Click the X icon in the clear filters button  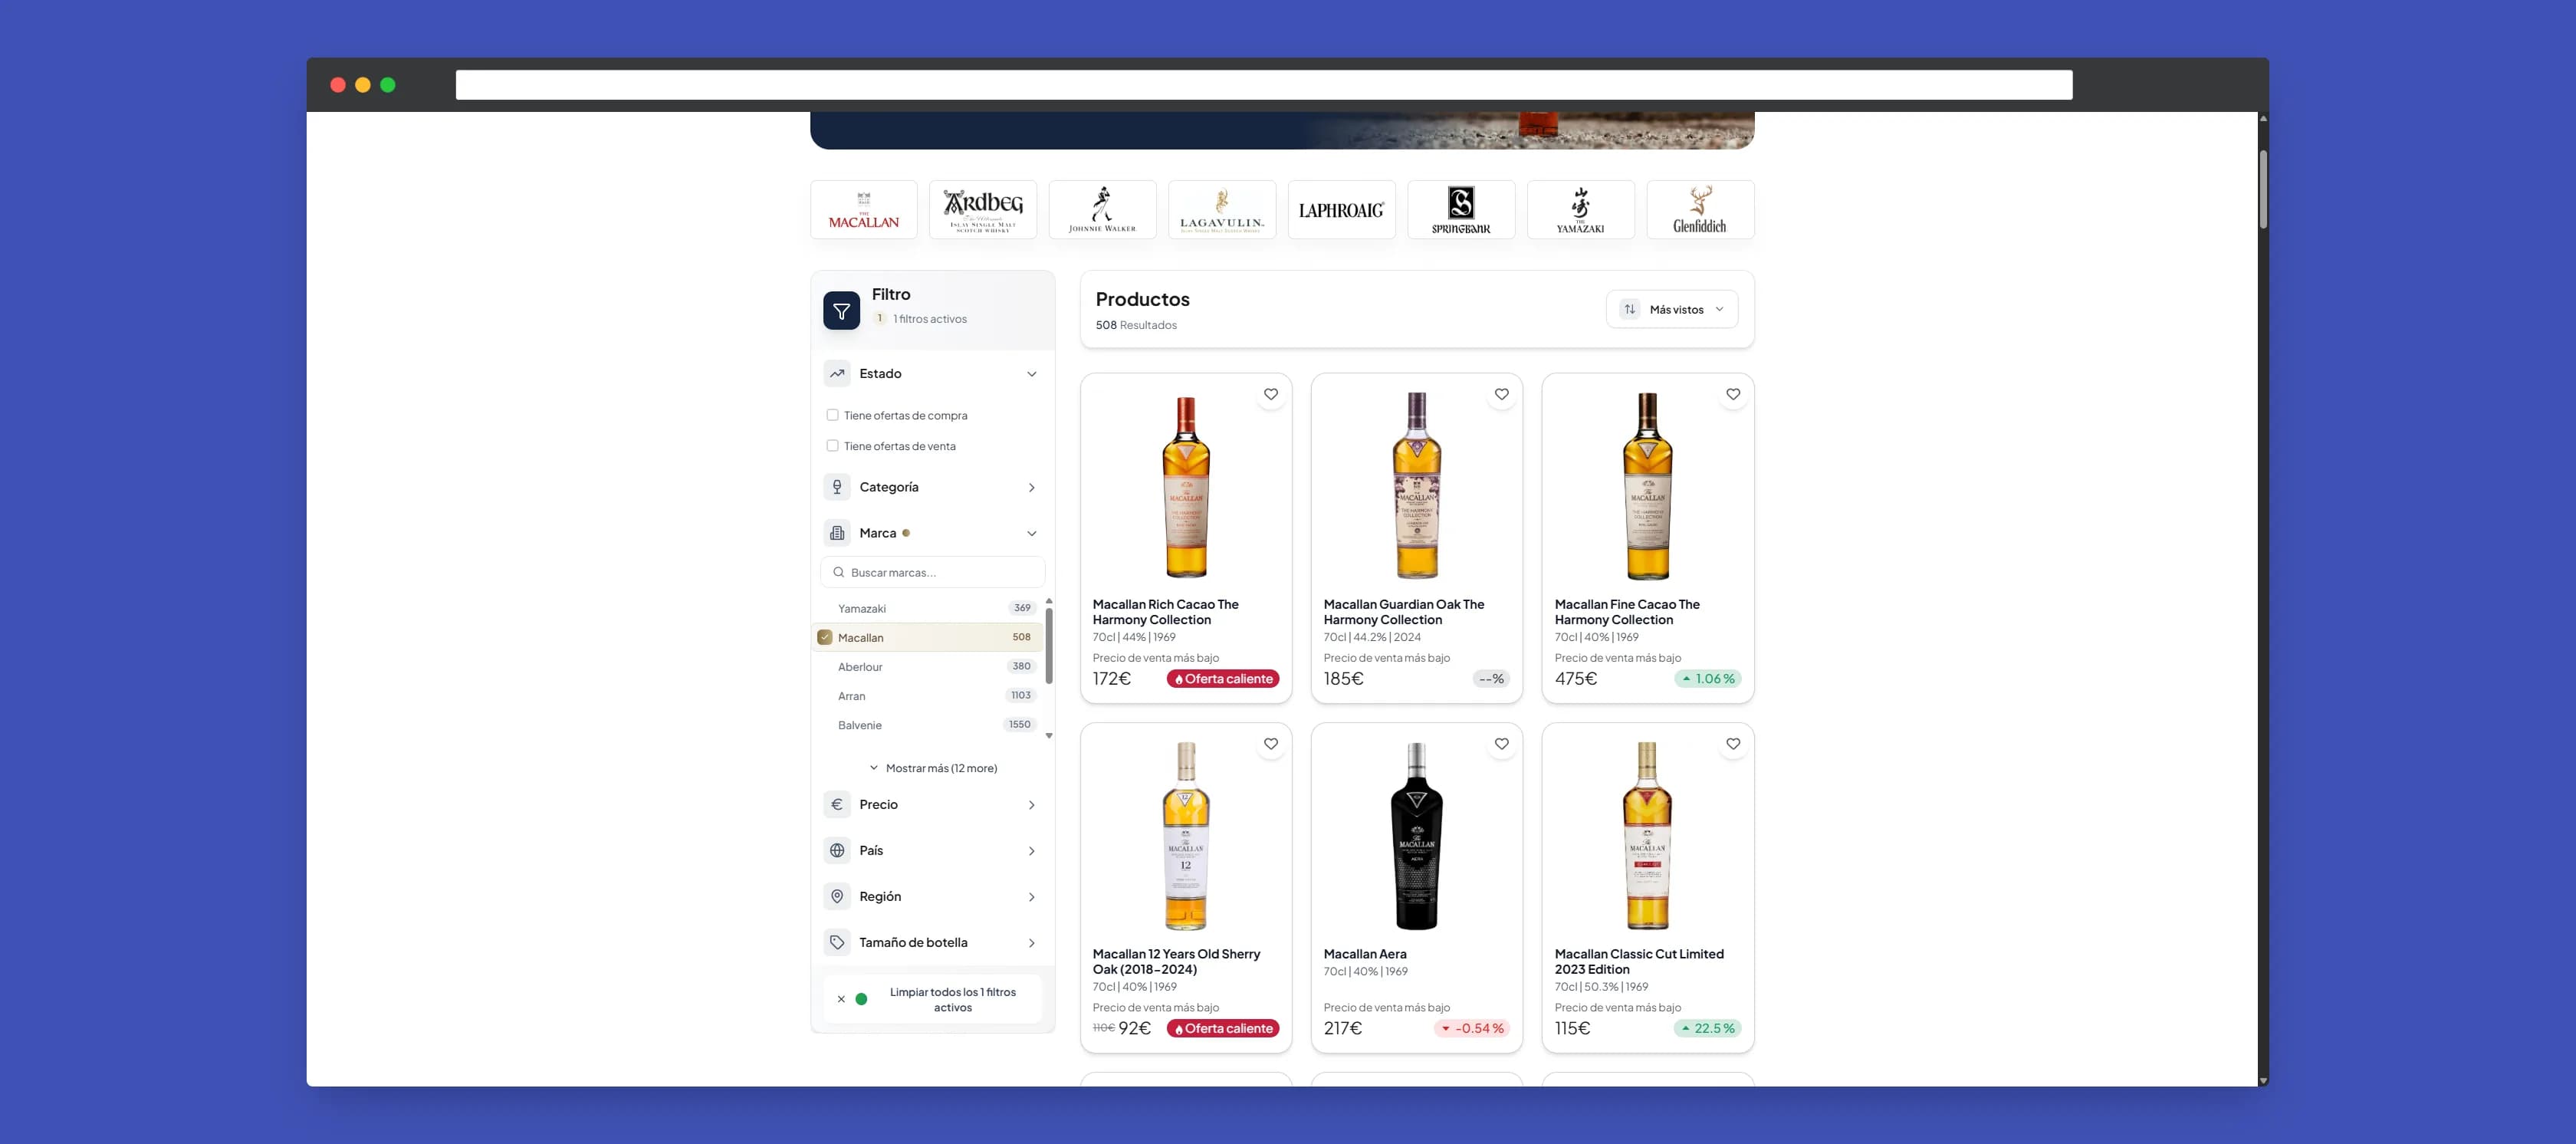[x=841, y=999]
